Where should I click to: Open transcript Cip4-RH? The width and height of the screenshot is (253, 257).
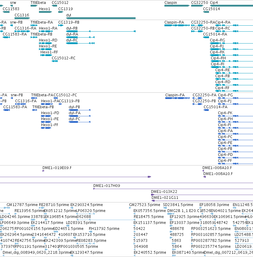click(x=218, y=58)
